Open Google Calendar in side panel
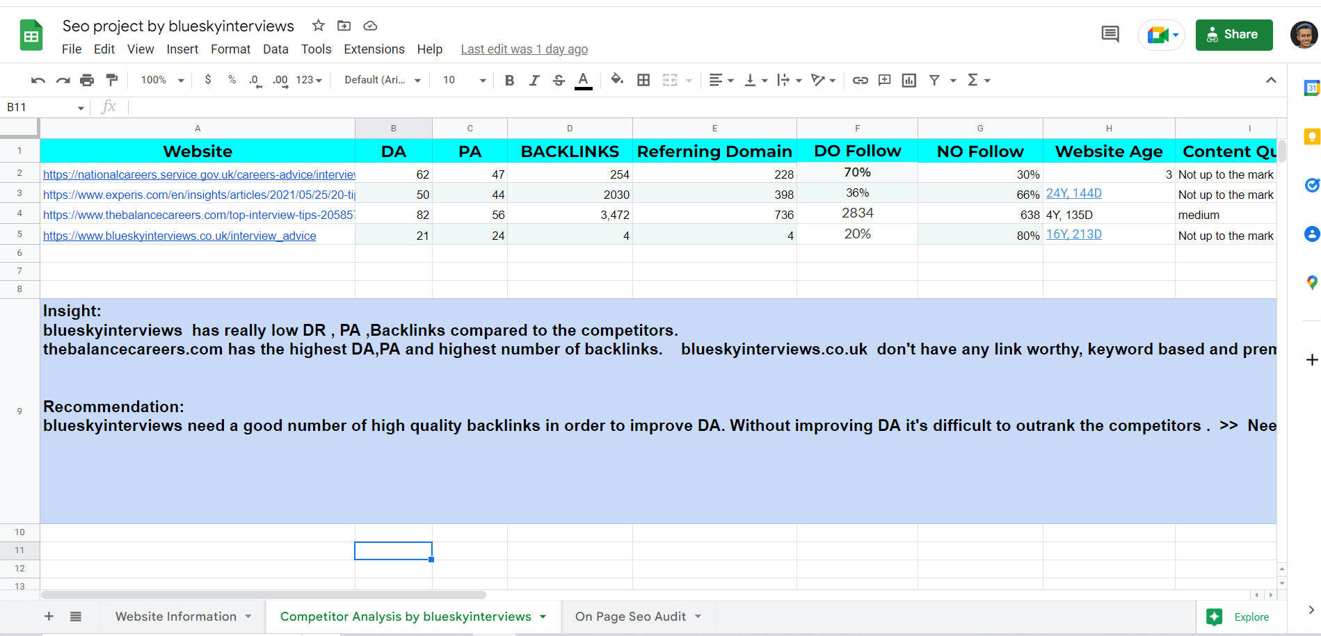Viewport: 1321px width, 636px height. click(x=1311, y=88)
